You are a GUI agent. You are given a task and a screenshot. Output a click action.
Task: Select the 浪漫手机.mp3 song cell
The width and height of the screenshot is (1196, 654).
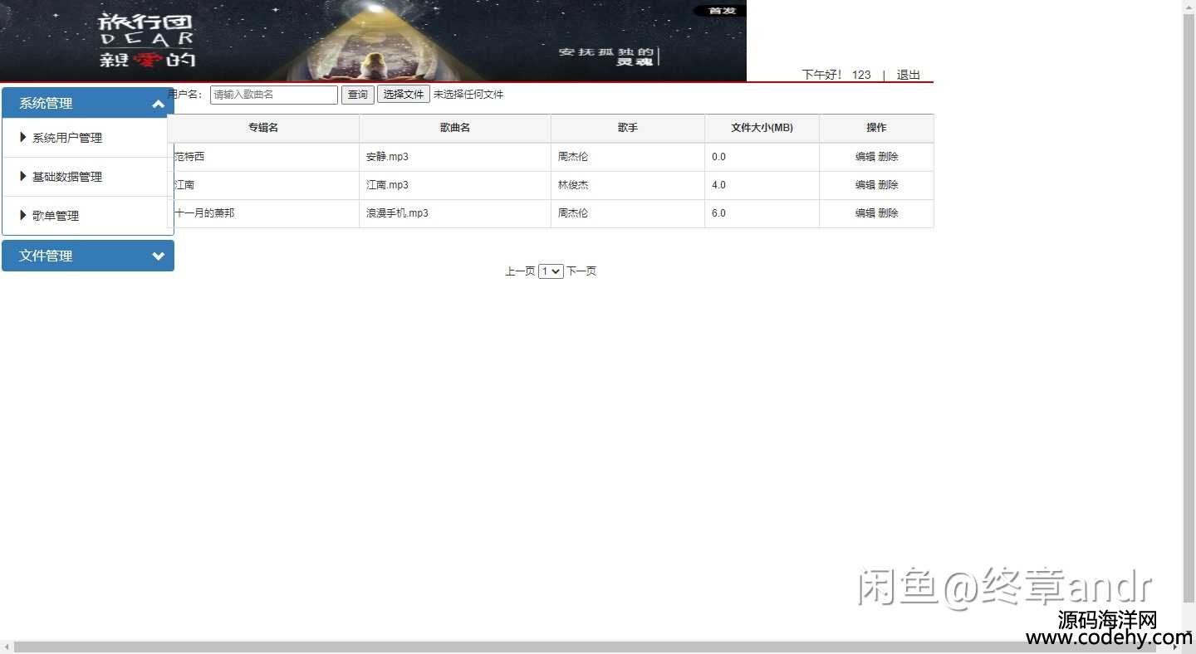pyautogui.click(x=455, y=213)
